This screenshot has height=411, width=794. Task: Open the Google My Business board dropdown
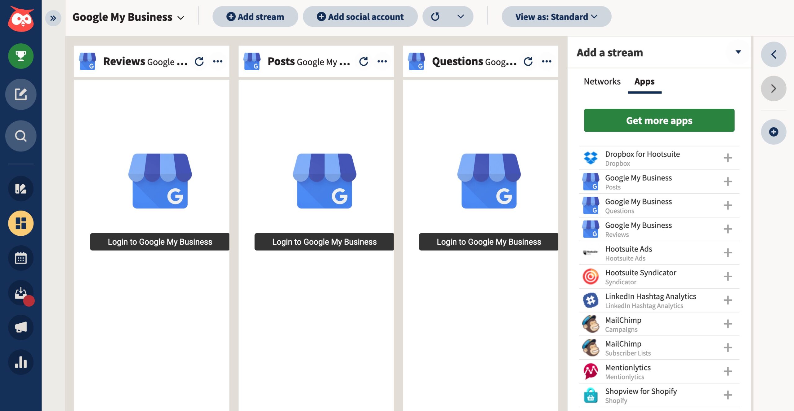coord(128,17)
